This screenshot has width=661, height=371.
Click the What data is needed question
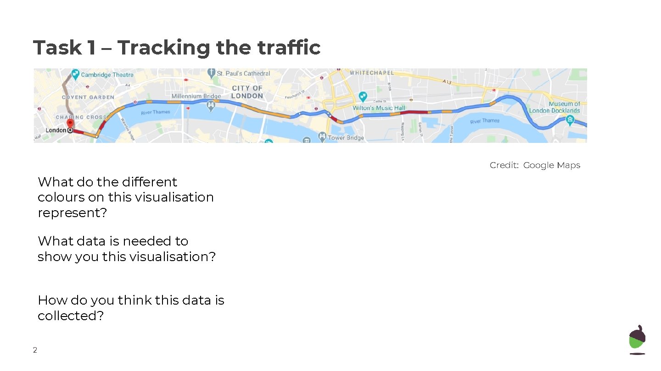[x=127, y=249]
